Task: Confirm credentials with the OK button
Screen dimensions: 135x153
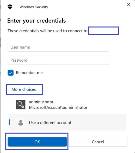Action: (37, 142)
